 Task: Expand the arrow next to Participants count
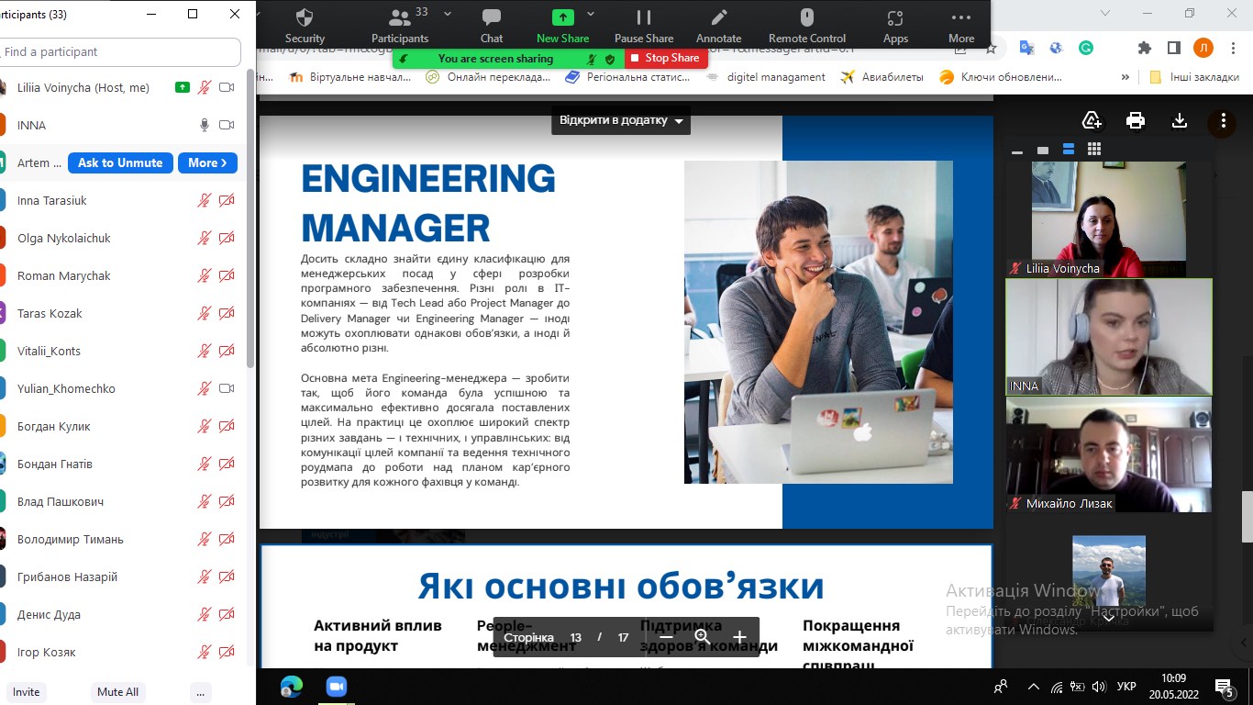(x=448, y=14)
